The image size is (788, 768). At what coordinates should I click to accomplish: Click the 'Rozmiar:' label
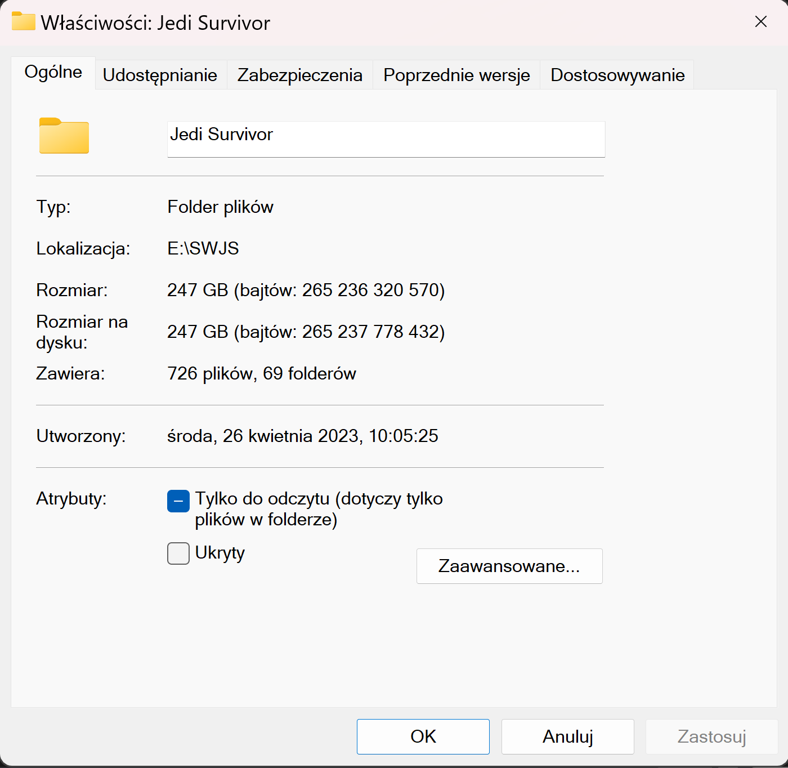(72, 290)
